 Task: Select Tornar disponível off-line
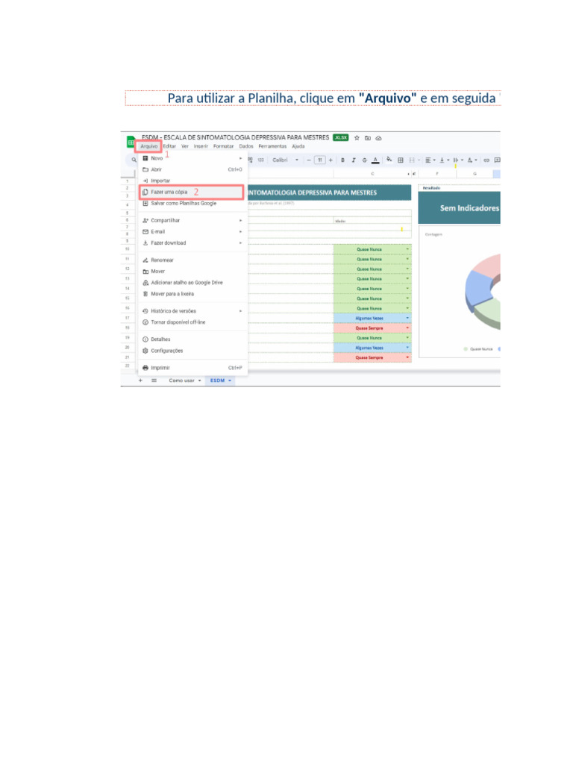point(192,322)
